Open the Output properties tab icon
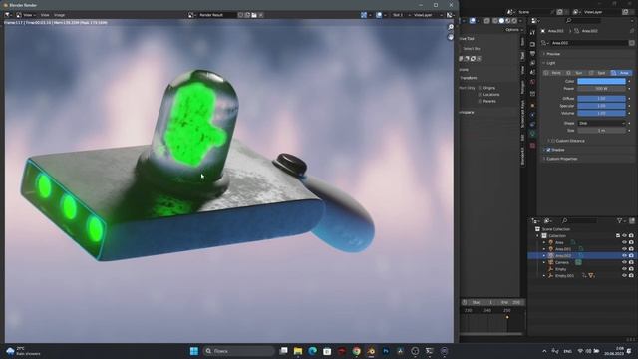Viewport: 638px width, 359px height. 532,53
